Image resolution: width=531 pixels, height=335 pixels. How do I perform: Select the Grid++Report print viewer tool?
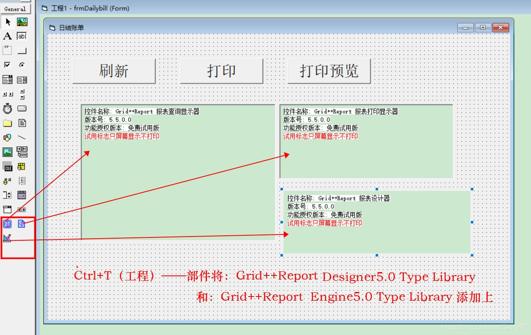coord(22,224)
